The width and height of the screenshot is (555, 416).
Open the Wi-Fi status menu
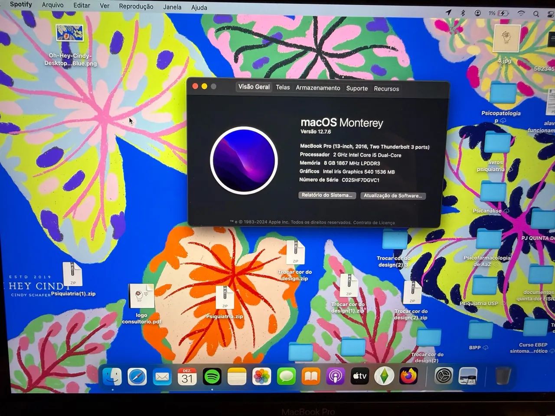point(521,13)
